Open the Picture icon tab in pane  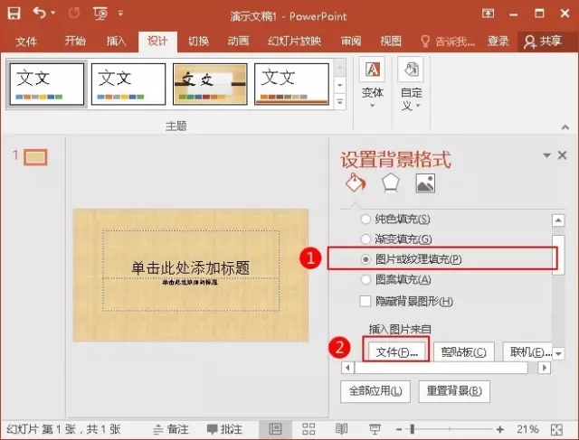(425, 183)
